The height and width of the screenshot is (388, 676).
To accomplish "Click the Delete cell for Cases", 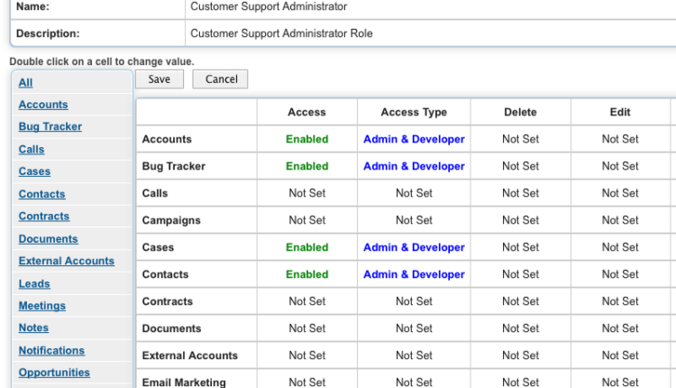I will click(520, 247).
